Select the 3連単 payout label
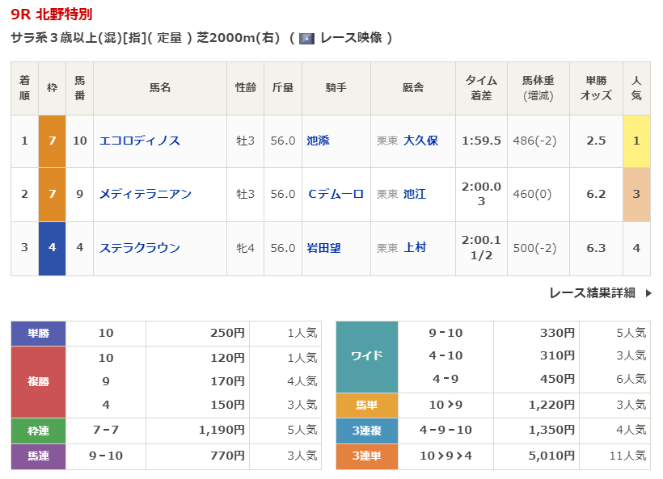Screen dimensions: 663x479 (x=367, y=456)
